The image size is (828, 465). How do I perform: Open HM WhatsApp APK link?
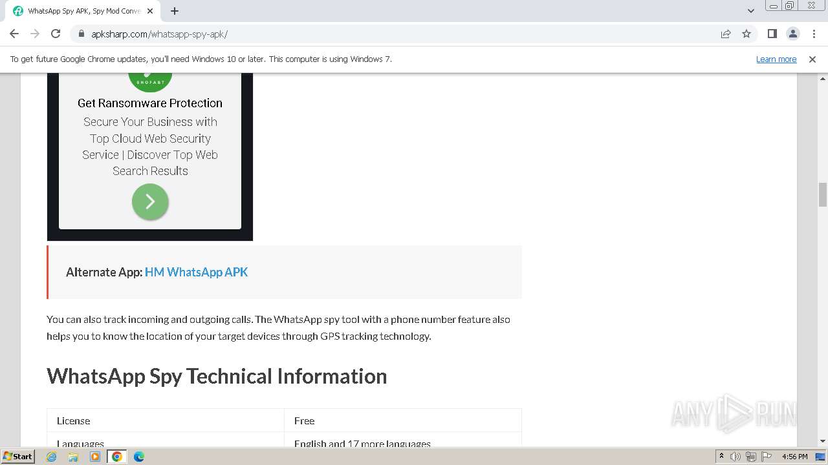pos(196,272)
